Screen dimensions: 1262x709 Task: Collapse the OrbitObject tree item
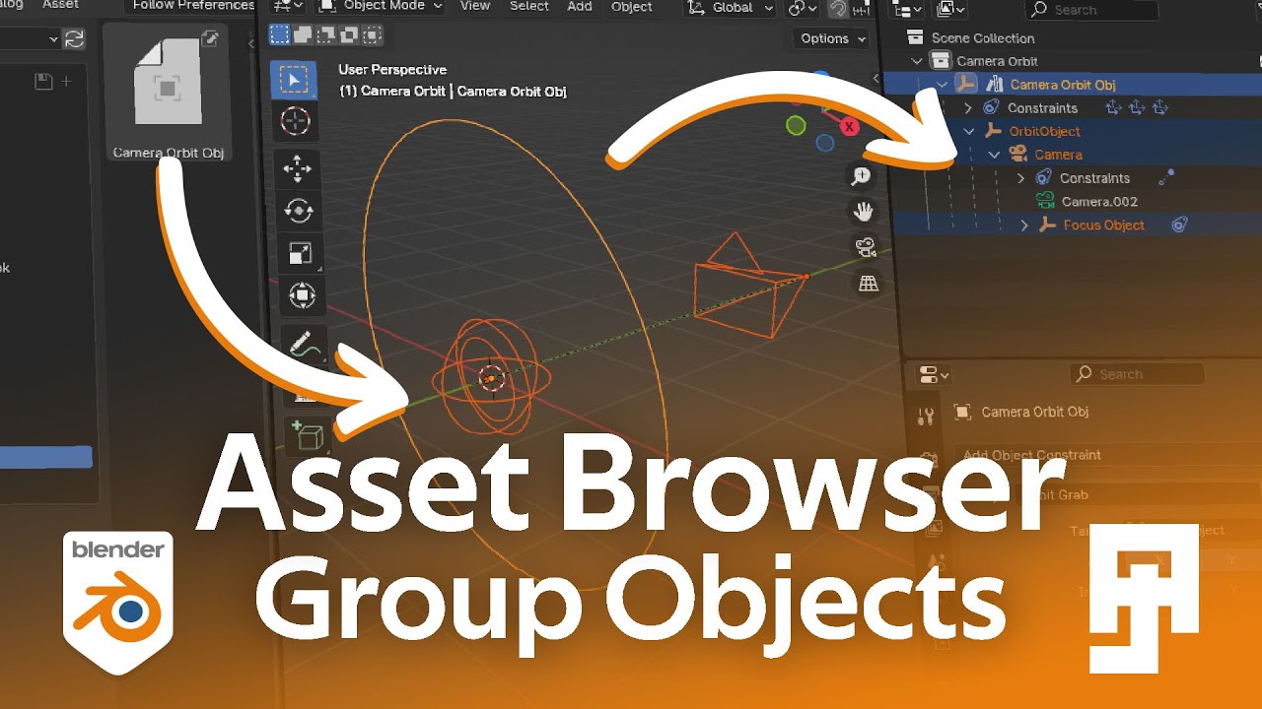click(x=969, y=131)
